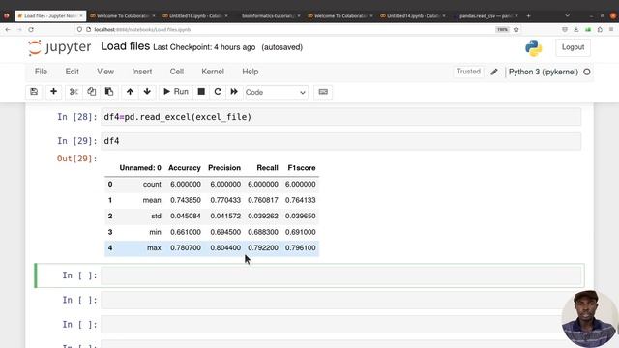Open browser downloads icon
This screenshot has height=348, width=619.
pyautogui.click(x=576, y=30)
